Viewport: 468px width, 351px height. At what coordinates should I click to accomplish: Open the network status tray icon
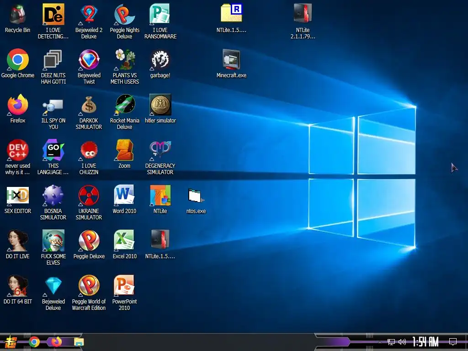coord(391,342)
